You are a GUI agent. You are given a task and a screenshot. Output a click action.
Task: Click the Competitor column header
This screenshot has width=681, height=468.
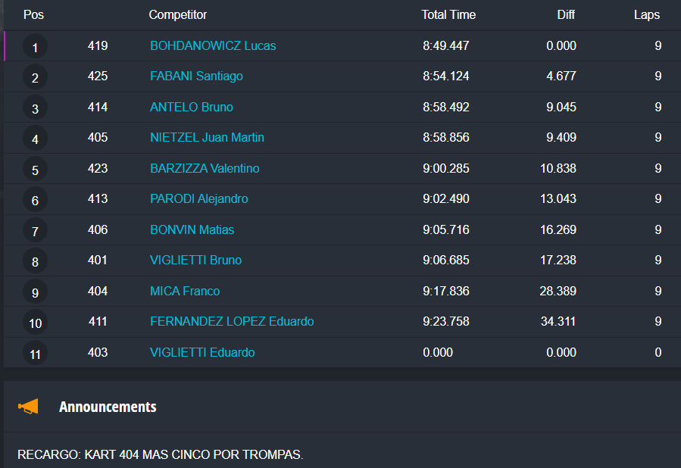coord(178,14)
